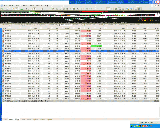Click the green T/P cell 1.49189

click(x=96, y=46)
